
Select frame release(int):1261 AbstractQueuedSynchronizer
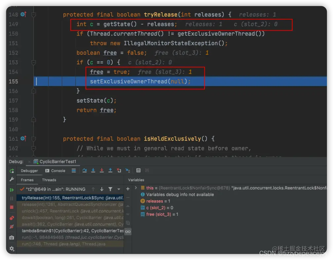[70, 205]
